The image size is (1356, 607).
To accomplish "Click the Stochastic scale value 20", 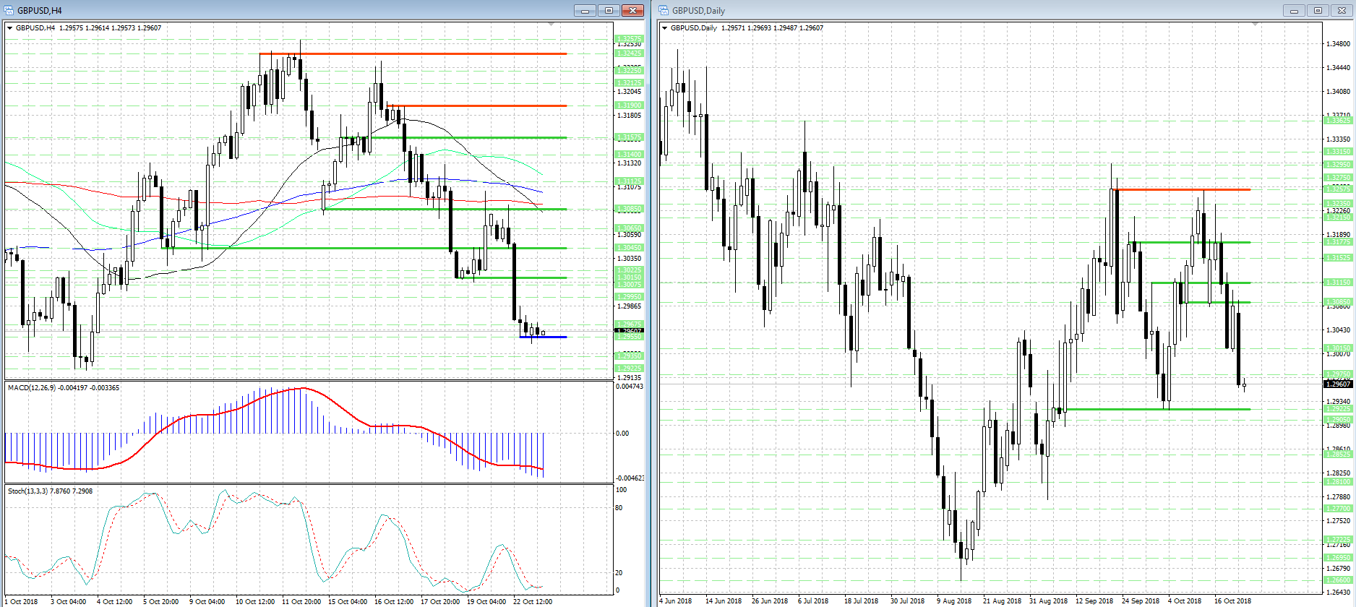I will click(x=619, y=573).
